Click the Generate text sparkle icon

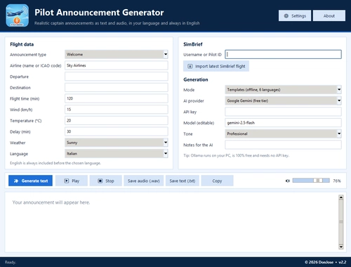[x=16, y=181]
